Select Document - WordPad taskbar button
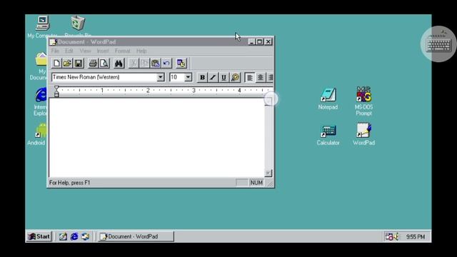 [x=136, y=236]
